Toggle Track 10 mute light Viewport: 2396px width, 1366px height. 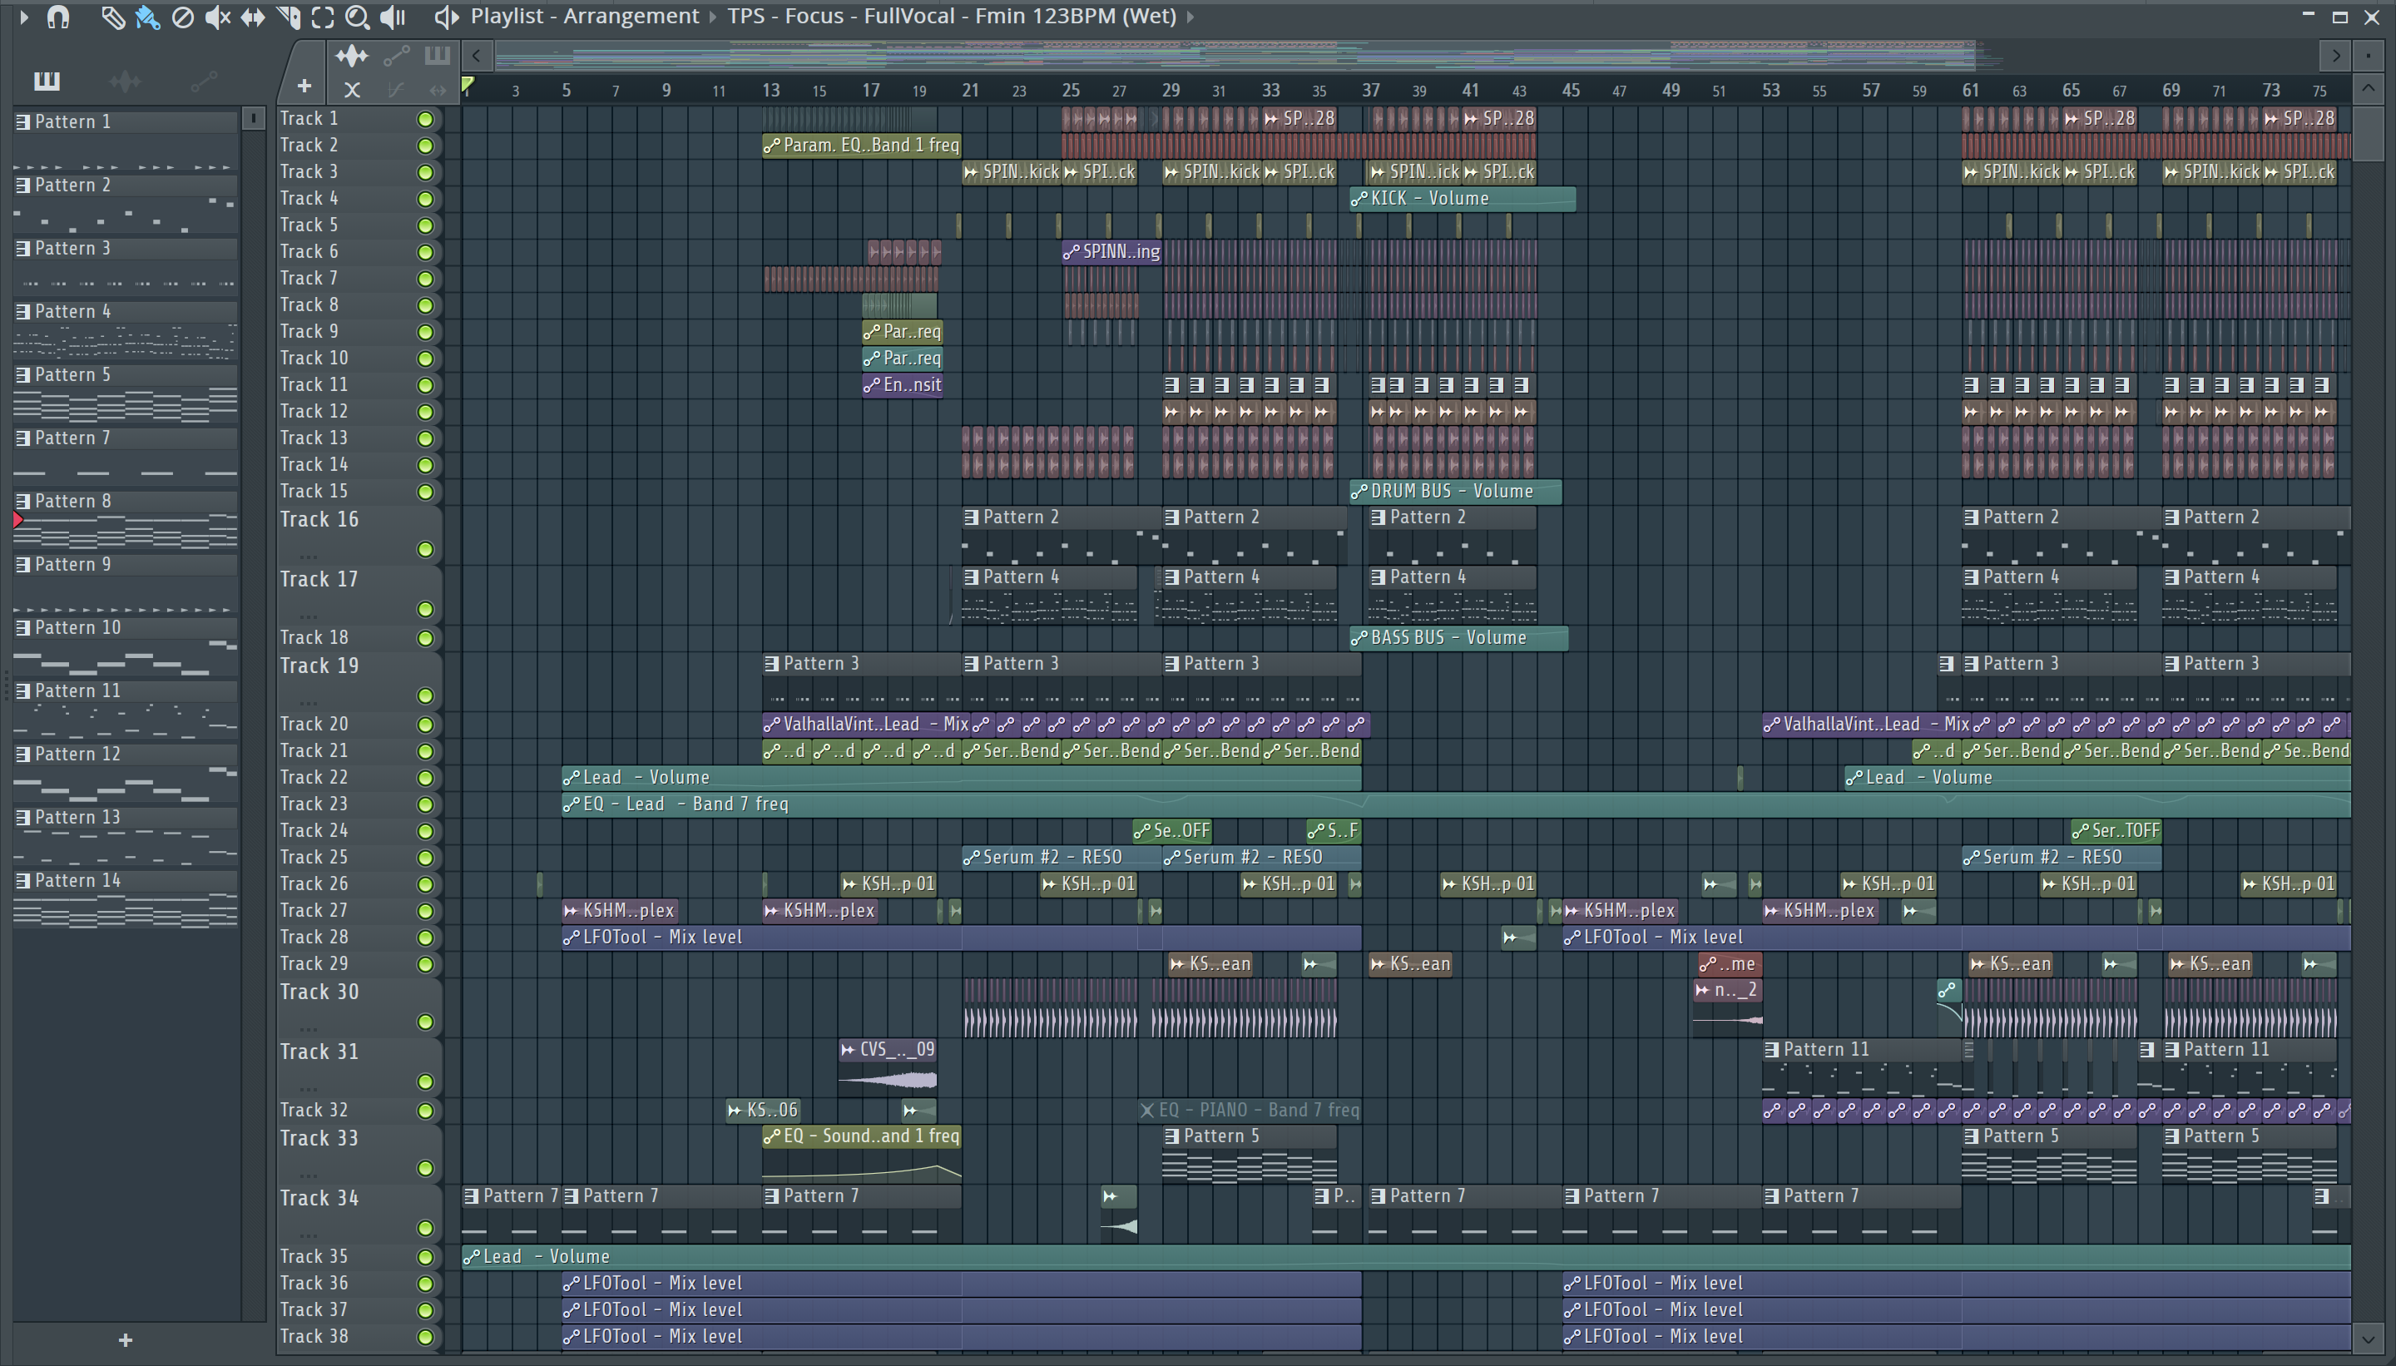425,359
